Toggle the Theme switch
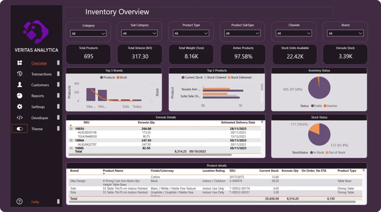This screenshot has width=381, height=212. pos(20,129)
